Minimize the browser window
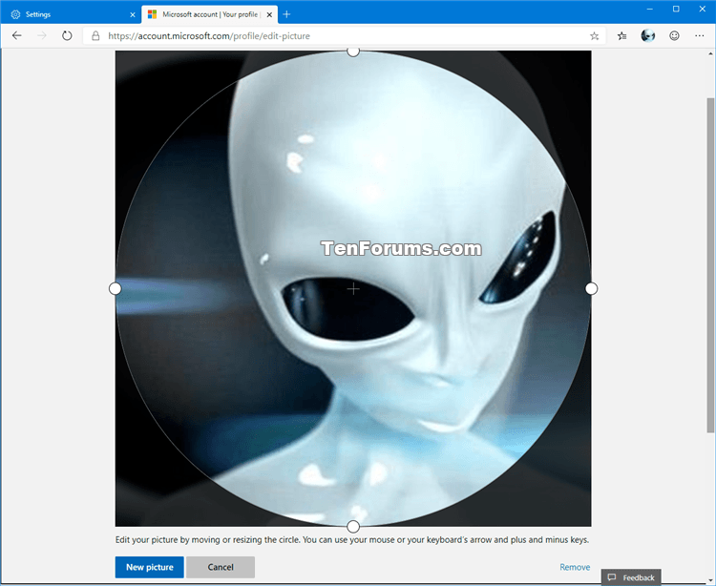Screen dimensions: 716x586 (x=650, y=10)
